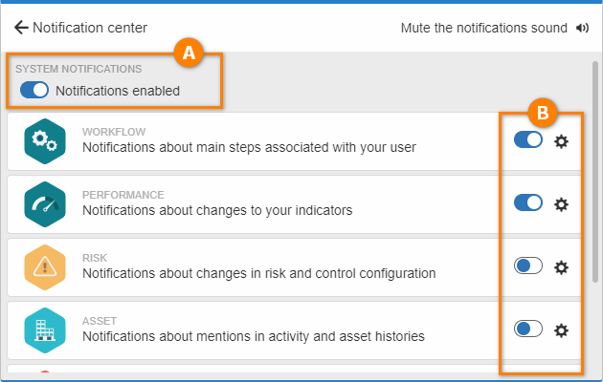Mute notifications with the speaker icon
This screenshot has height=382, width=603.
pyautogui.click(x=582, y=28)
